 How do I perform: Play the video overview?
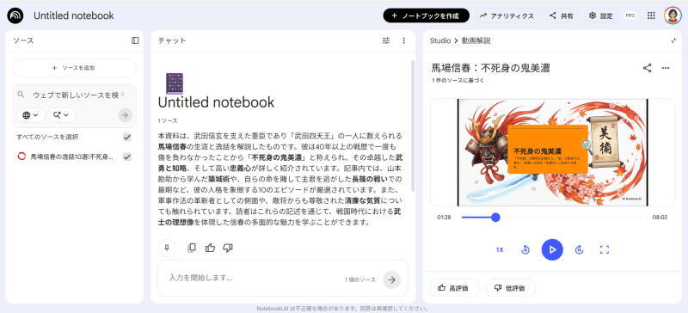(x=552, y=249)
